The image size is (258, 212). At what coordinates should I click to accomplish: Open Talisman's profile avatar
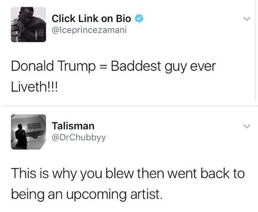28,132
